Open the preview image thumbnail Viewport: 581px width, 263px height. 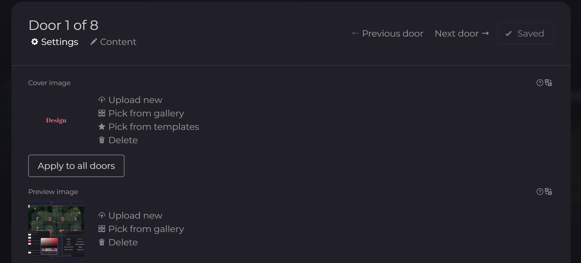click(56, 229)
